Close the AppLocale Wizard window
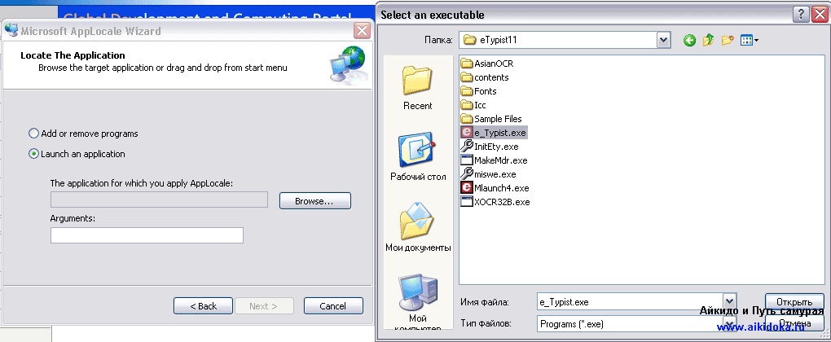The height and width of the screenshot is (342, 831). pyautogui.click(x=363, y=31)
